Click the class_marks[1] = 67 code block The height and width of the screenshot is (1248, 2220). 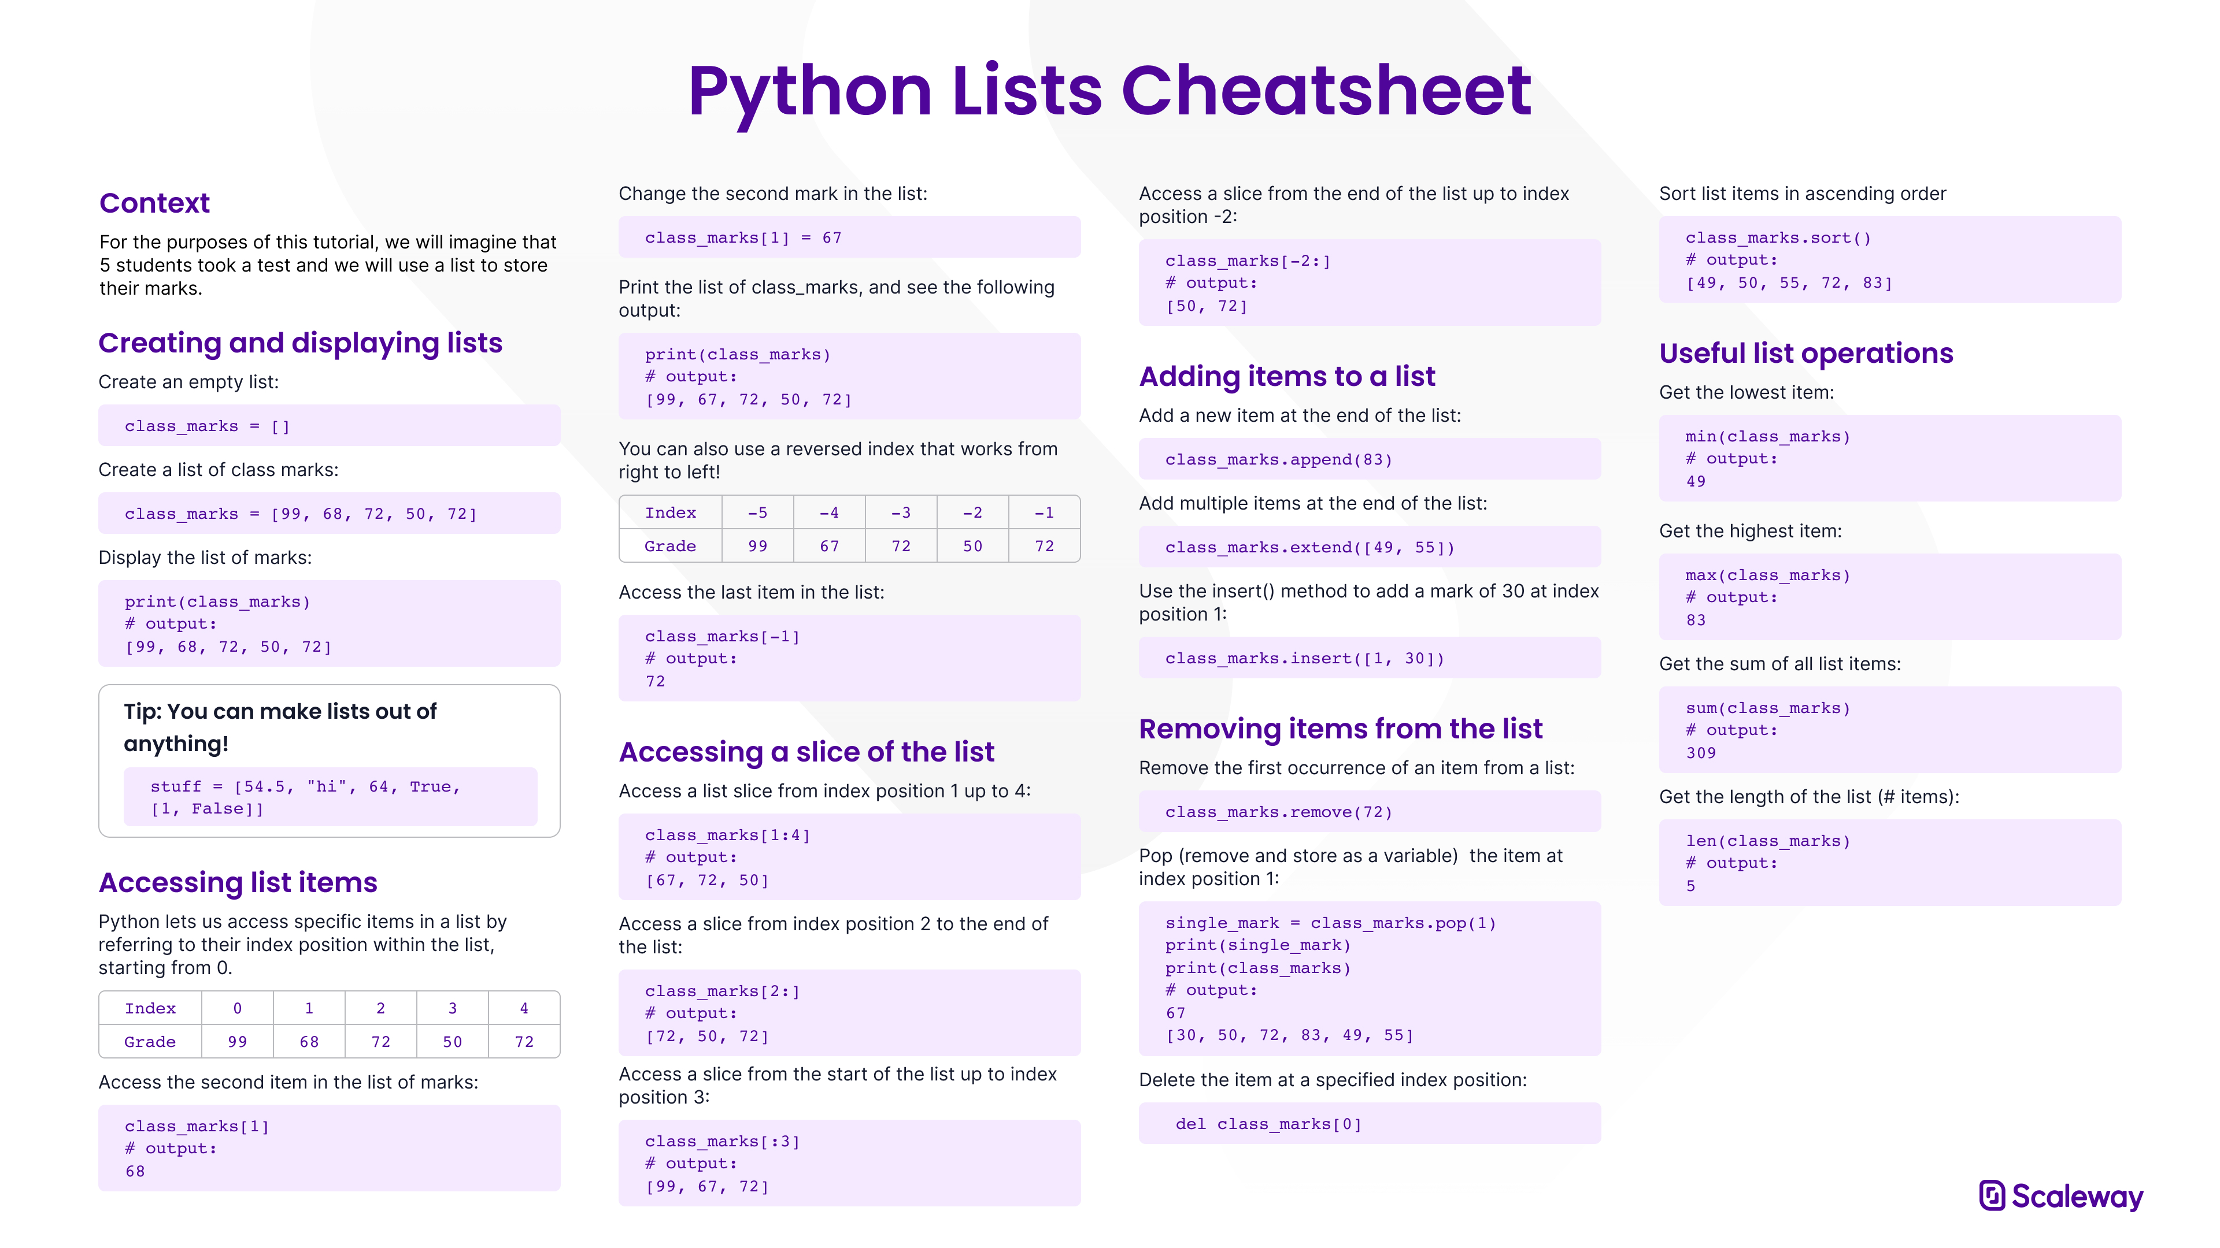[x=850, y=237]
